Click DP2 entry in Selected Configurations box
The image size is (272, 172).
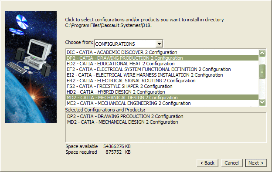[125, 116]
